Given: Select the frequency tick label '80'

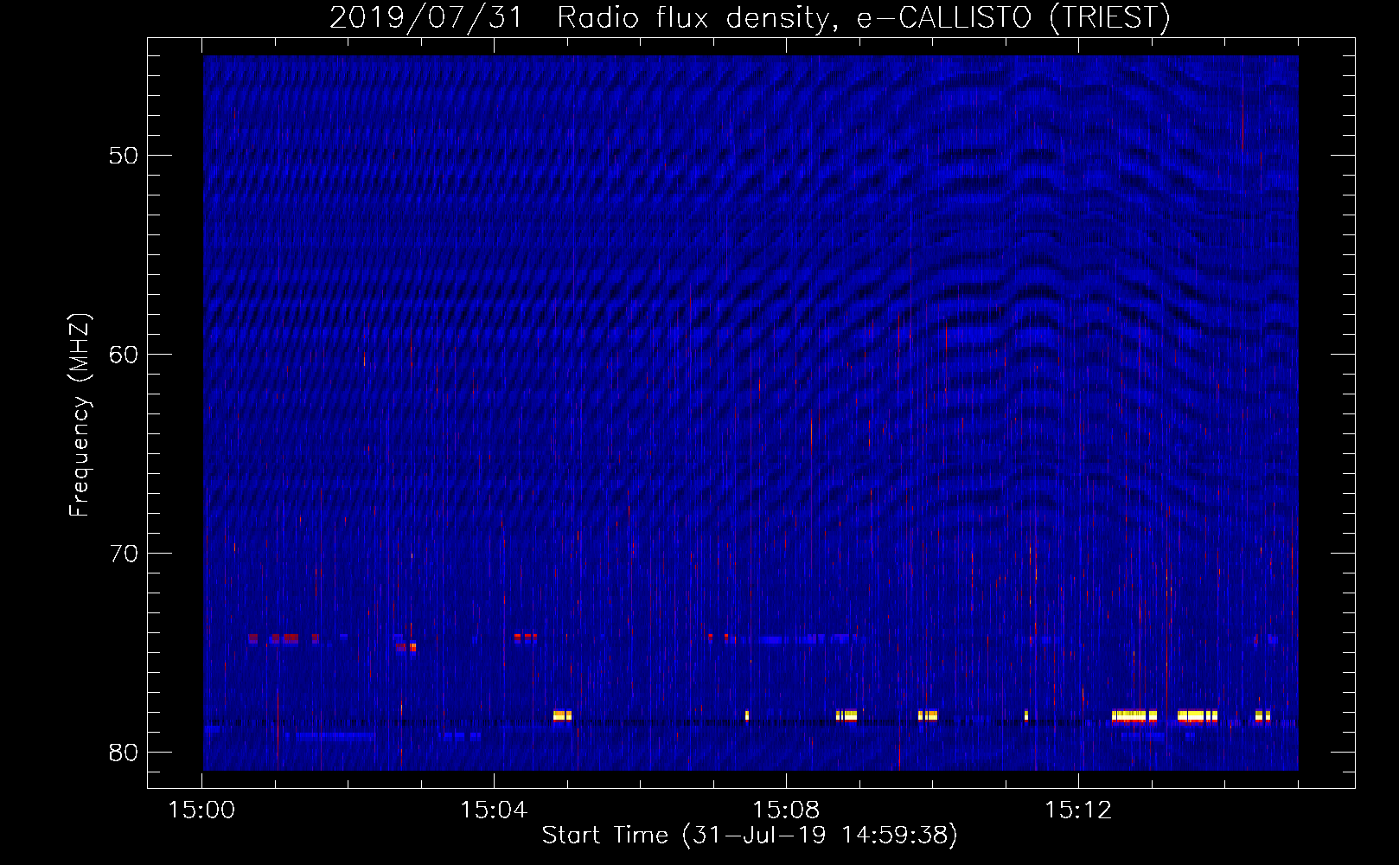Looking at the screenshot, I should point(124,753).
